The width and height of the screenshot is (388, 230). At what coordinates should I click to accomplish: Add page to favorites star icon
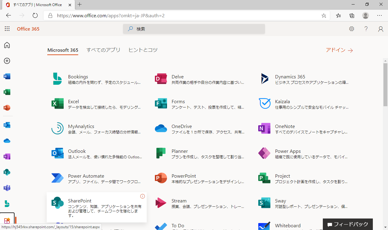pyautogui.click(x=324, y=16)
